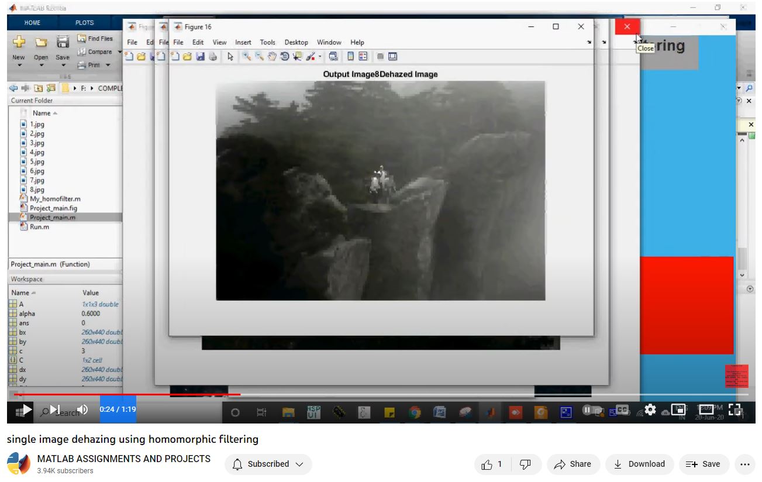Open MATLAB ASSIGNMENTS AND PROJECTS channel link
This screenshot has height=482, width=762.
click(124, 459)
